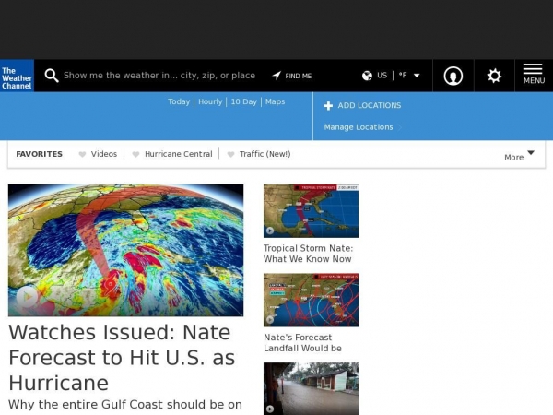Screen dimensions: 553x415
Task: Open the settings gear icon
Action: pyautogui.click(x=494, y=76)
